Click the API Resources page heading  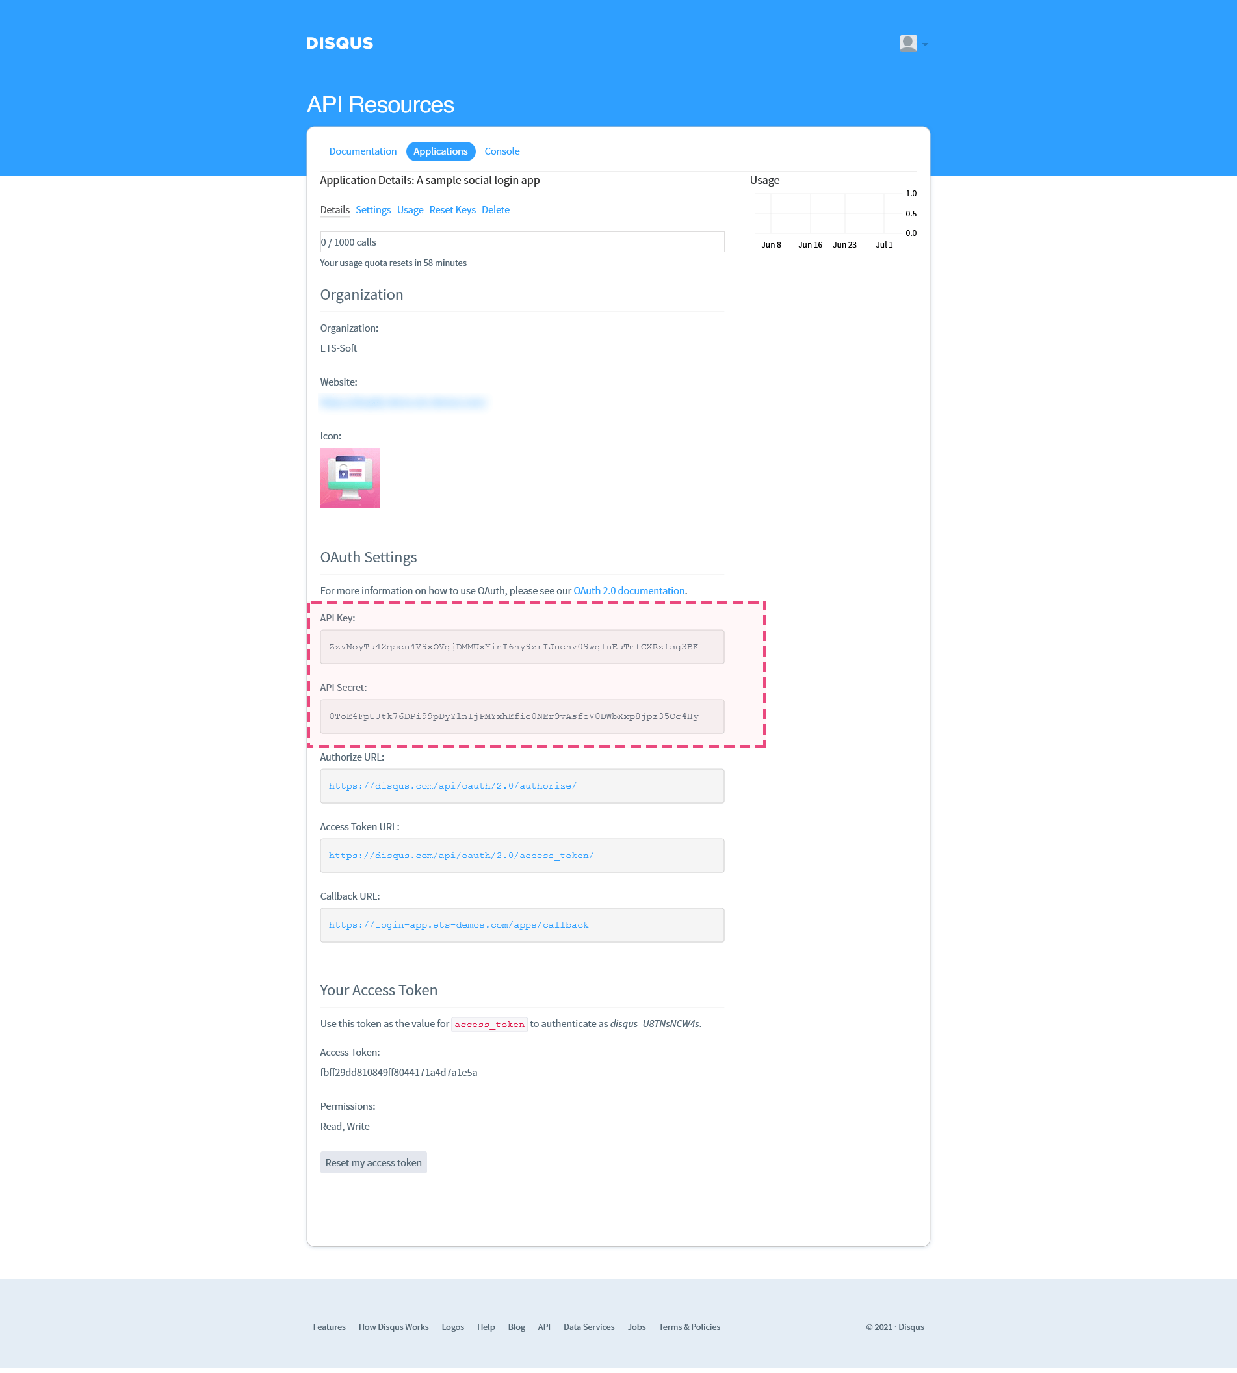click(x=380, y=105)
